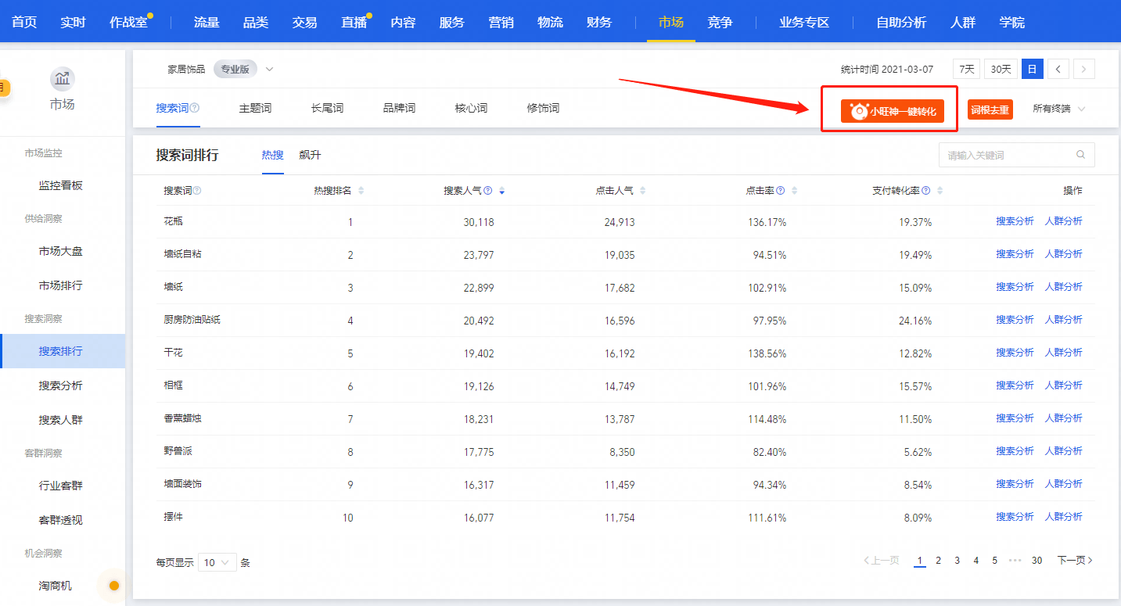Screen dimensions: 1121x606
Task: Open 监控看板 in sidebar
Action: point(61,185)
